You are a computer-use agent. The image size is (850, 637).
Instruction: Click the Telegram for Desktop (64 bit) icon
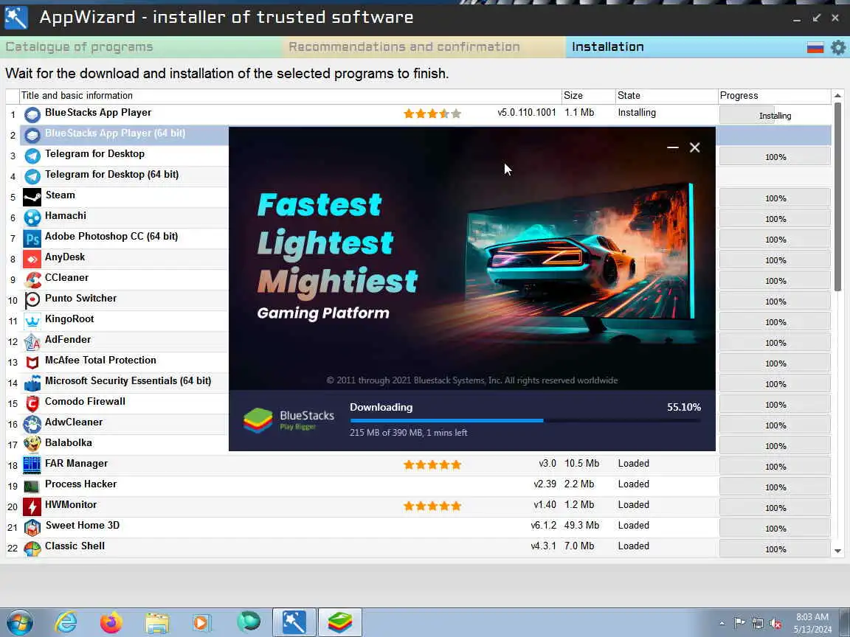[32, 177]
